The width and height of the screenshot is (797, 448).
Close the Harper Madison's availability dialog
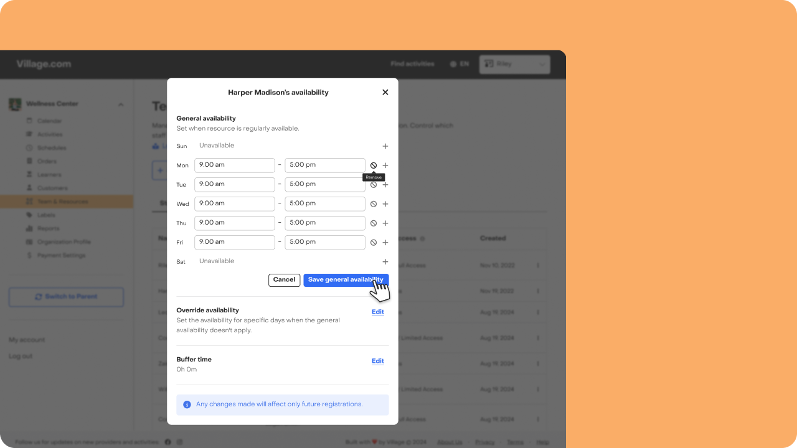click(385, 92)
